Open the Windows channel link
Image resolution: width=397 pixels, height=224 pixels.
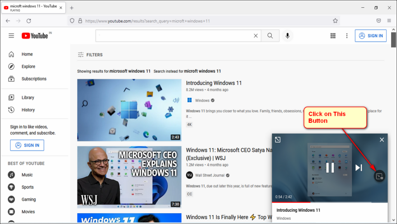(202, 100)
